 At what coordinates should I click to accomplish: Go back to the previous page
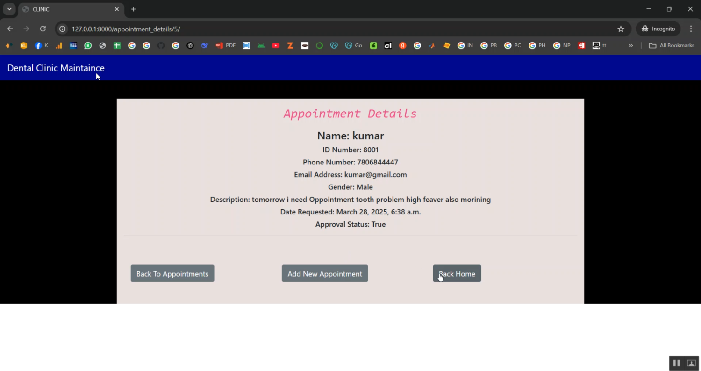tap(10, 29)
